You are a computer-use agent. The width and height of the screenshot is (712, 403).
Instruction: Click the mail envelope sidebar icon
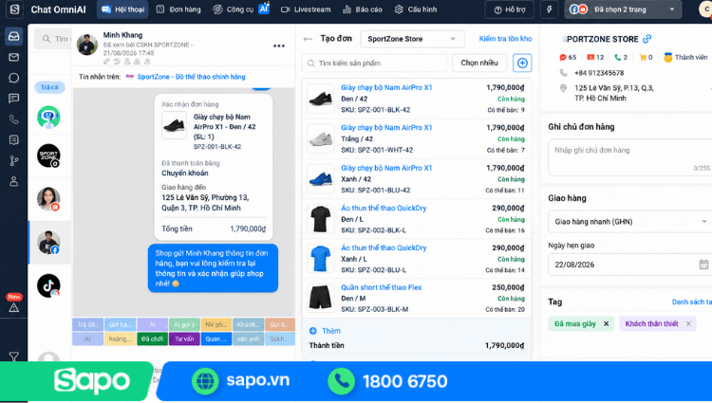[x=13, y=57]
